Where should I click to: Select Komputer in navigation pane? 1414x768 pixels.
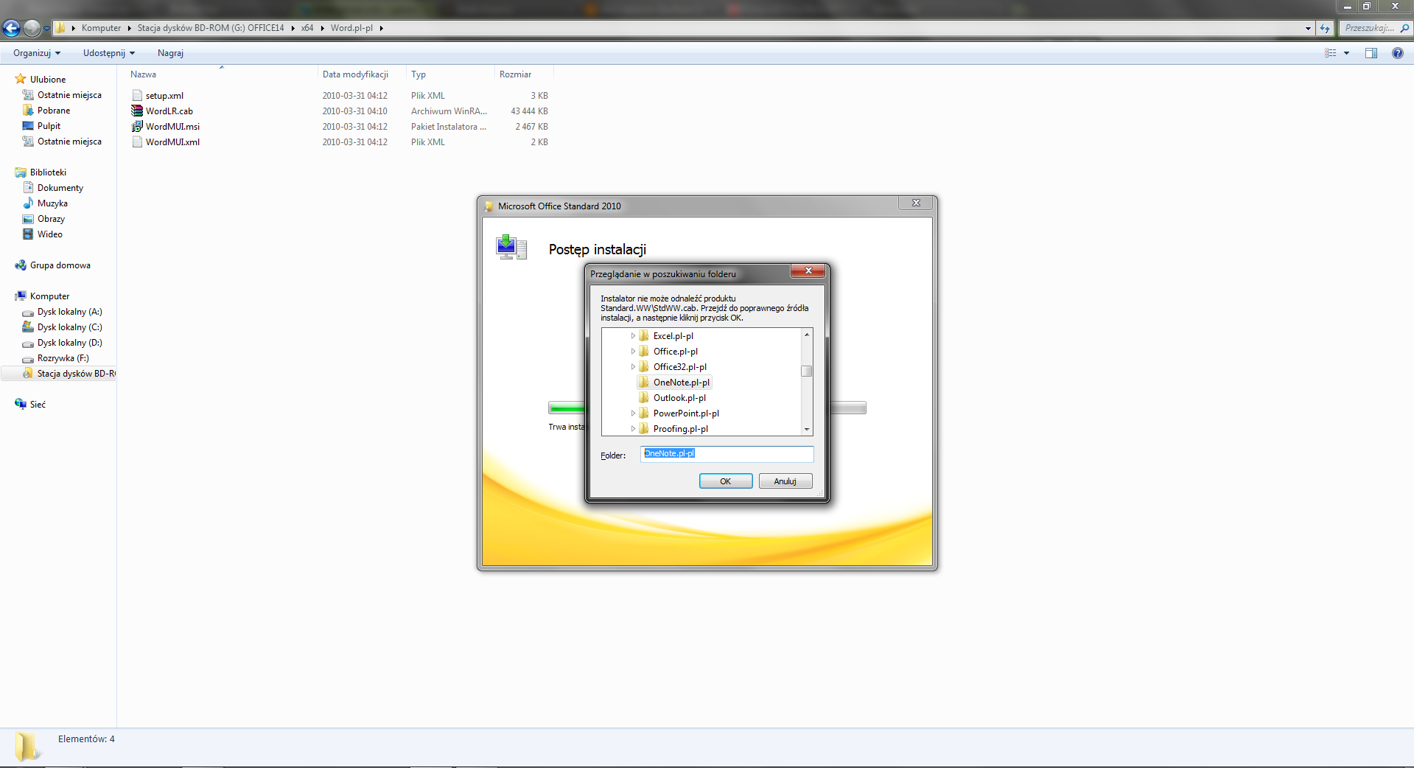pyautogui.click(x=49, y=296)
